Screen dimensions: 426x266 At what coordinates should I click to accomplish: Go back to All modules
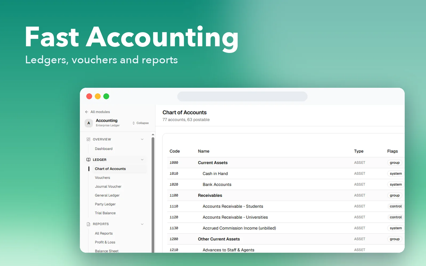tap(97, 112)
